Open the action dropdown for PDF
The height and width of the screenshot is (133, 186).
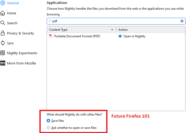click(x=150, y=36)
